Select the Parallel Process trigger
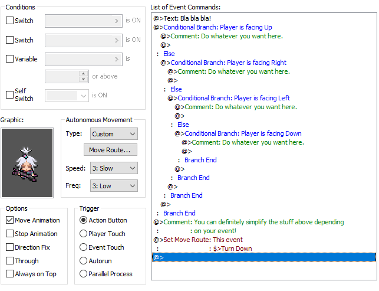 (x=84, y=274)
